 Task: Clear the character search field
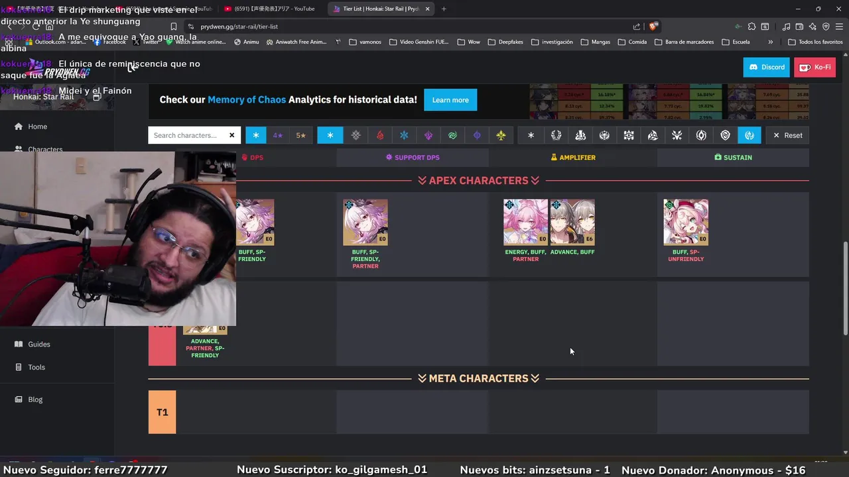pyautogui.click(x=231, y=135)
